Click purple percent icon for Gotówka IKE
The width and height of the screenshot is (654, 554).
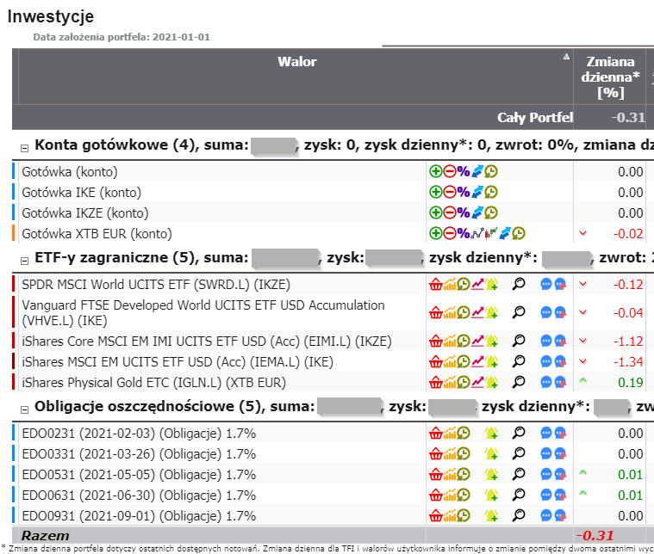[x=463, y=192]
